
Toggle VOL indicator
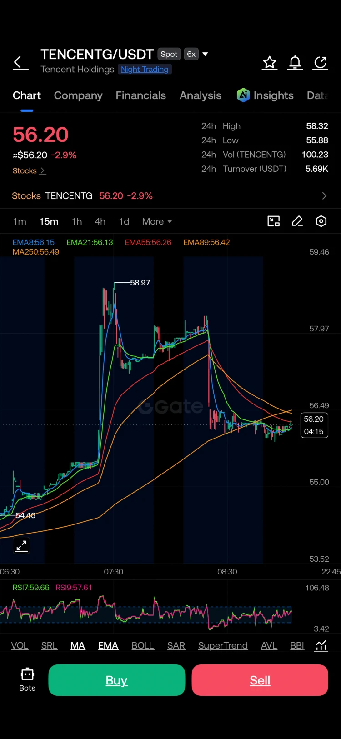[x=20, y=645]
